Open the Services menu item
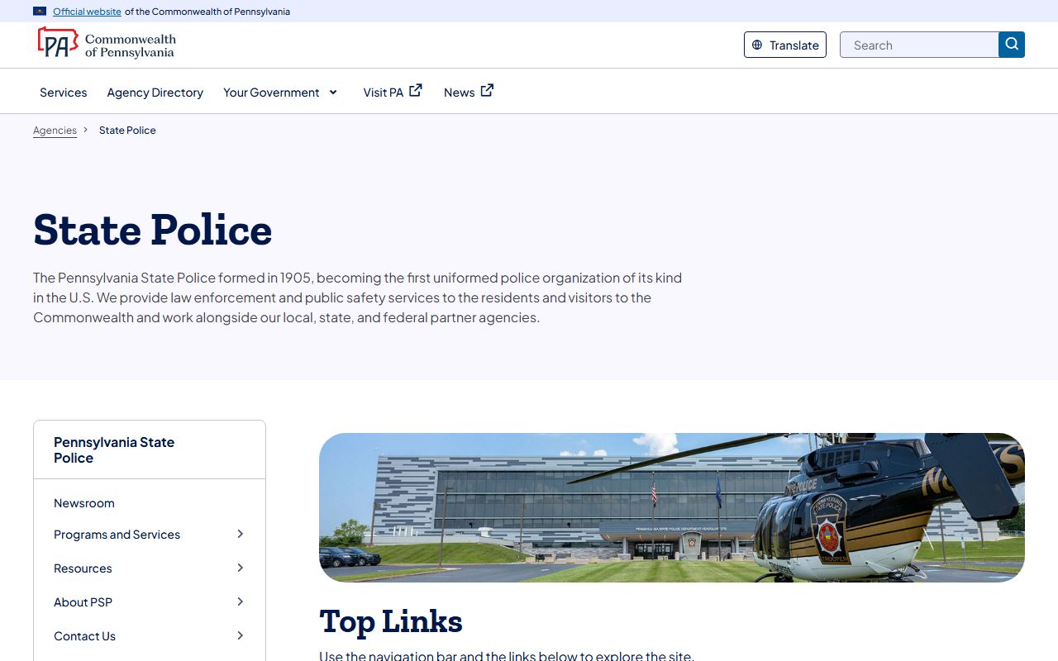 (63, 93)
